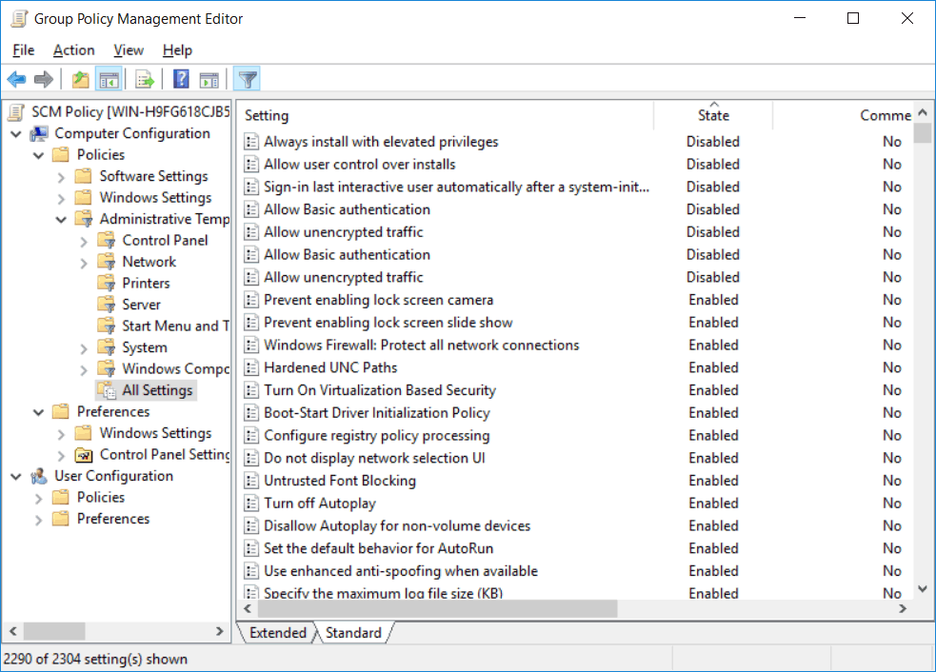Expand the Network tree node
This screenshot has width=936, height=672.
coord(84,263)
